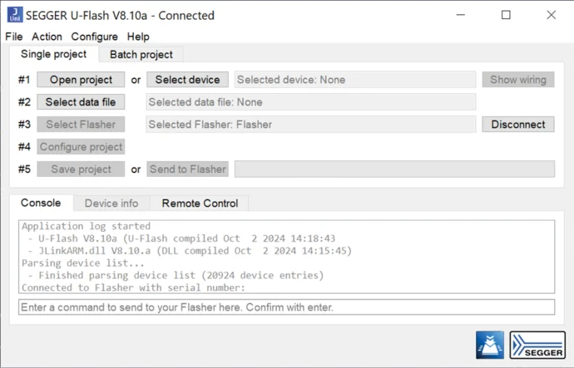Click the 'Parsing device list...' log line

coord(83,263)
